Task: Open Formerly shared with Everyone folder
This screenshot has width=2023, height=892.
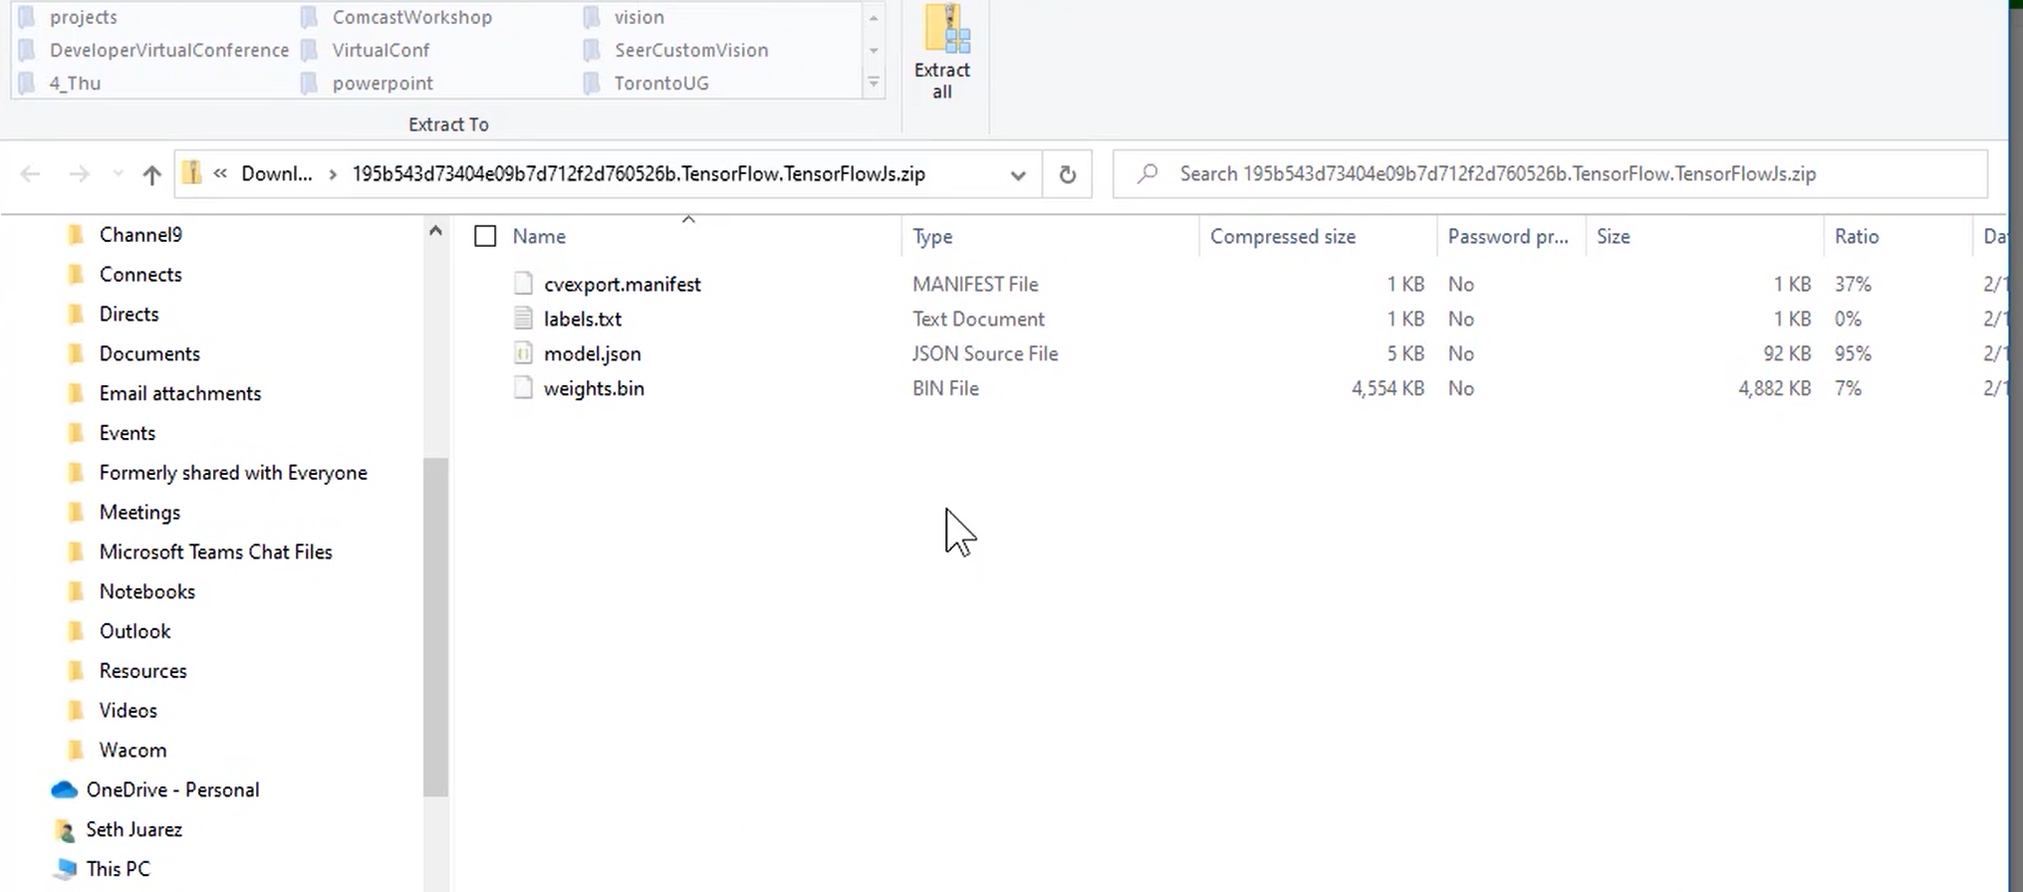Action: click(x=233, y=473)
